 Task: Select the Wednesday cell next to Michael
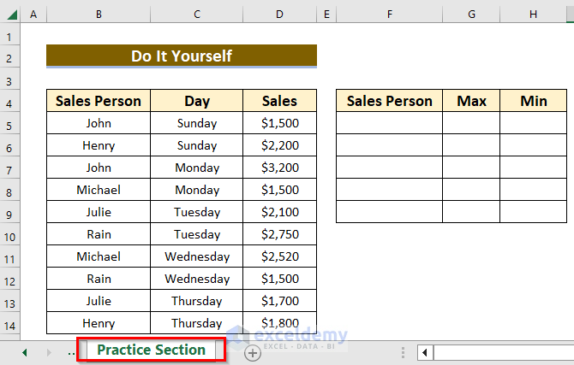pyautogui.click(x=197, y=256)
